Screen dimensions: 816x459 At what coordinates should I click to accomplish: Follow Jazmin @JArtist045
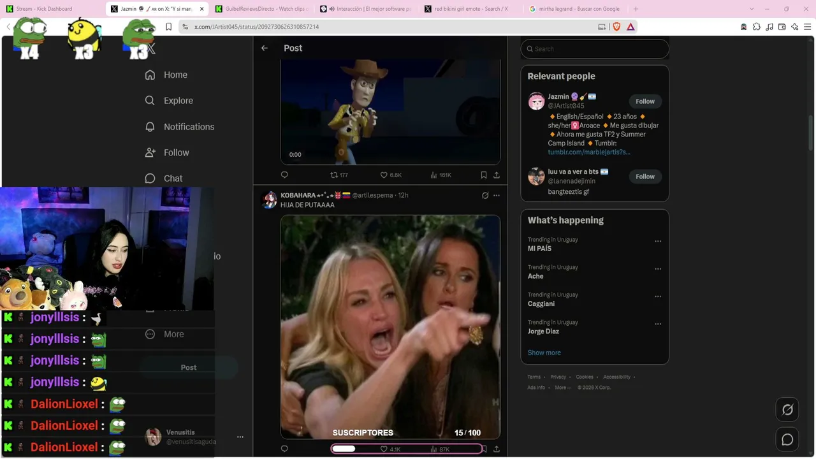pyautogui.click(x=645, y=101)
